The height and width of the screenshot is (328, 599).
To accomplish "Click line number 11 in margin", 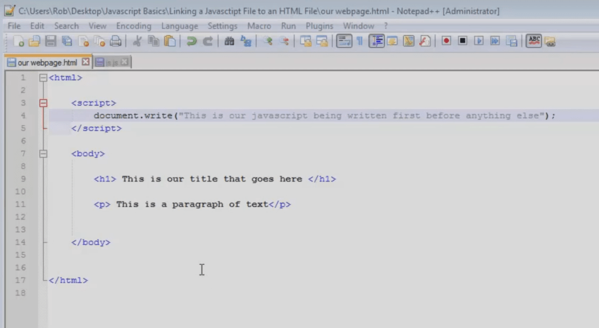I will point(20,204).
